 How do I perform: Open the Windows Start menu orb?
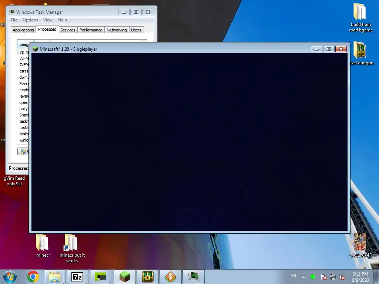(10, 277)
